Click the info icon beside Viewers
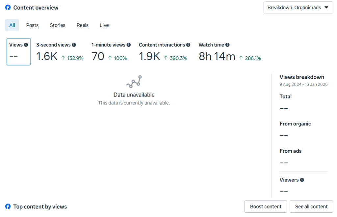This screenshot has height=217, width=337. point(302,180)
